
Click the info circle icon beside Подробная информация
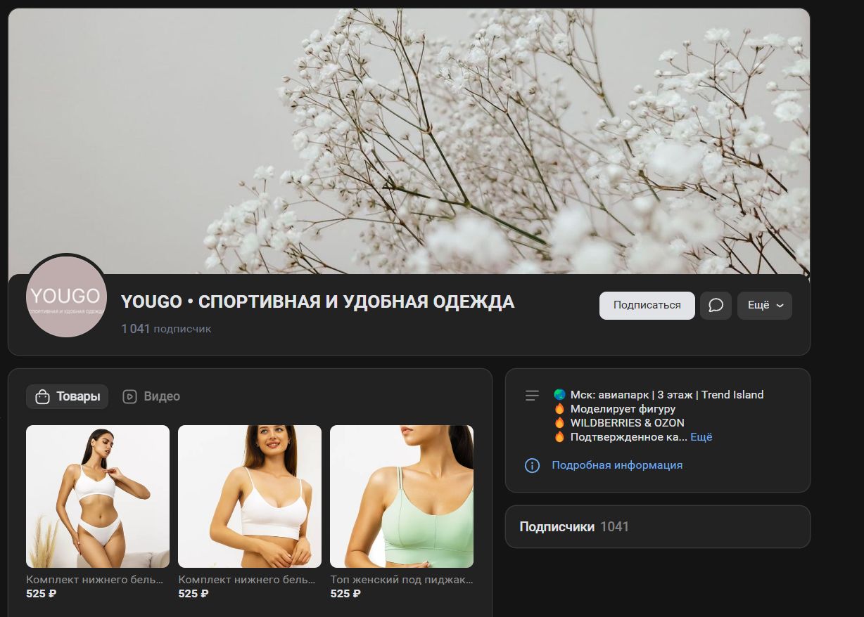532,465
